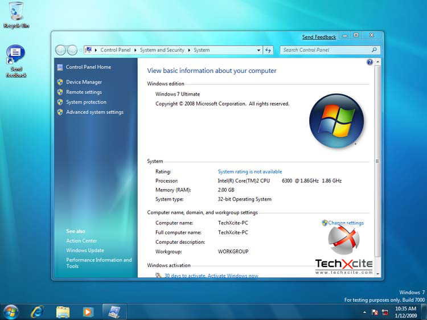Open the address bar history dropdown
The width and height of the screenshot is (427, 320).
point(258,50)
